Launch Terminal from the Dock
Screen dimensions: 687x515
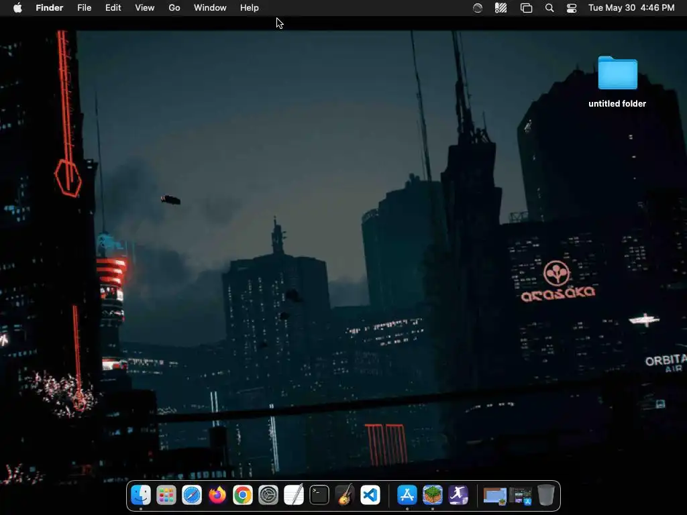coord(319,496)
